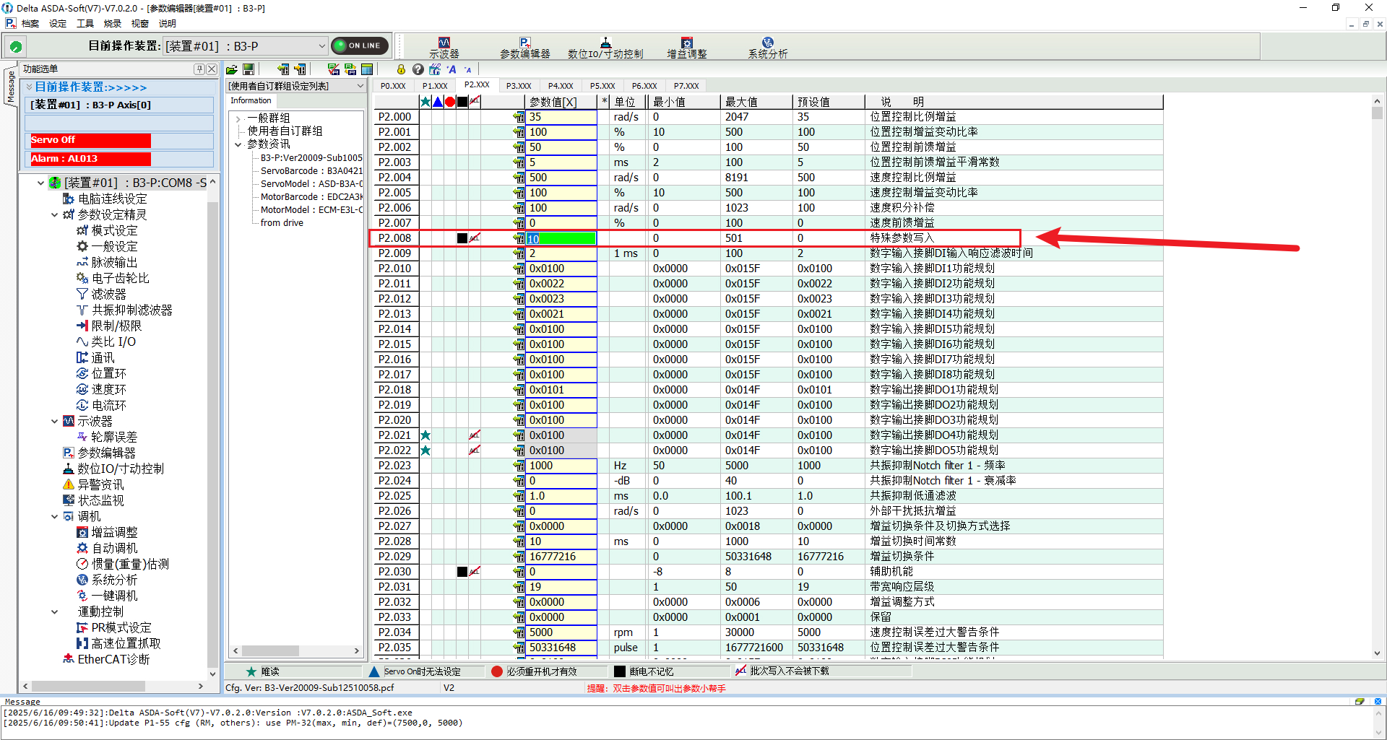Open the 使用者自订群组设定列表 dropdown
Viewport: 1387px width, 740px height.
tap(360, 86)
